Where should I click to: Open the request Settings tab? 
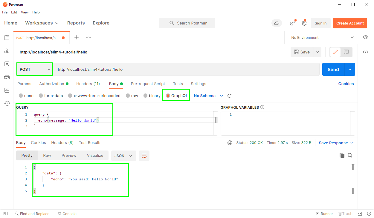(199, 84)
